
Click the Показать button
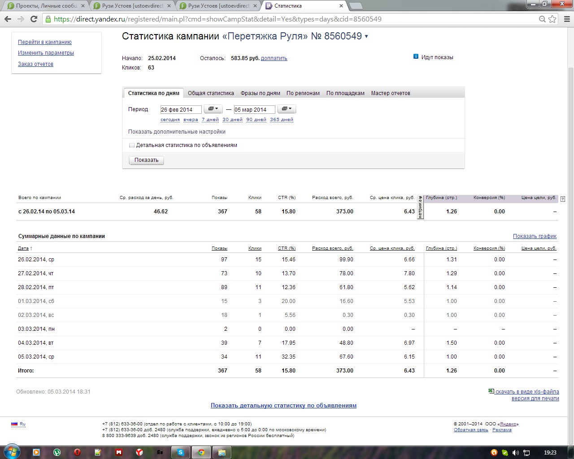pos(147,160)
